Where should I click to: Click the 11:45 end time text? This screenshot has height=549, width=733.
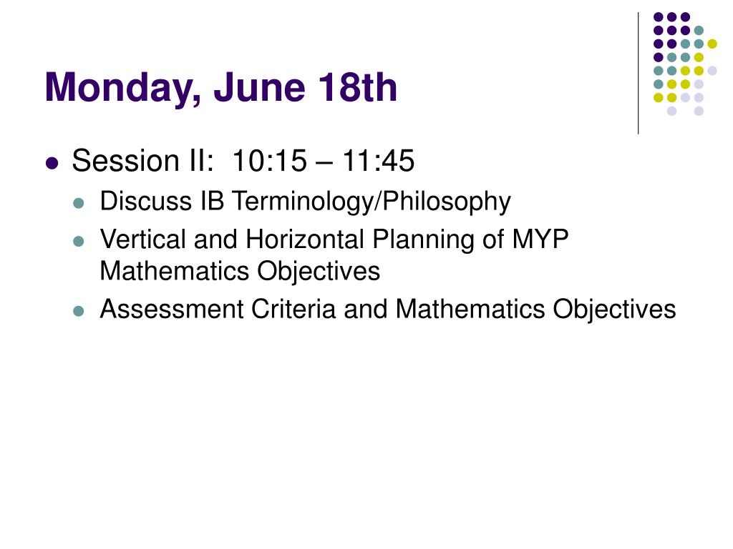(378, 161)
